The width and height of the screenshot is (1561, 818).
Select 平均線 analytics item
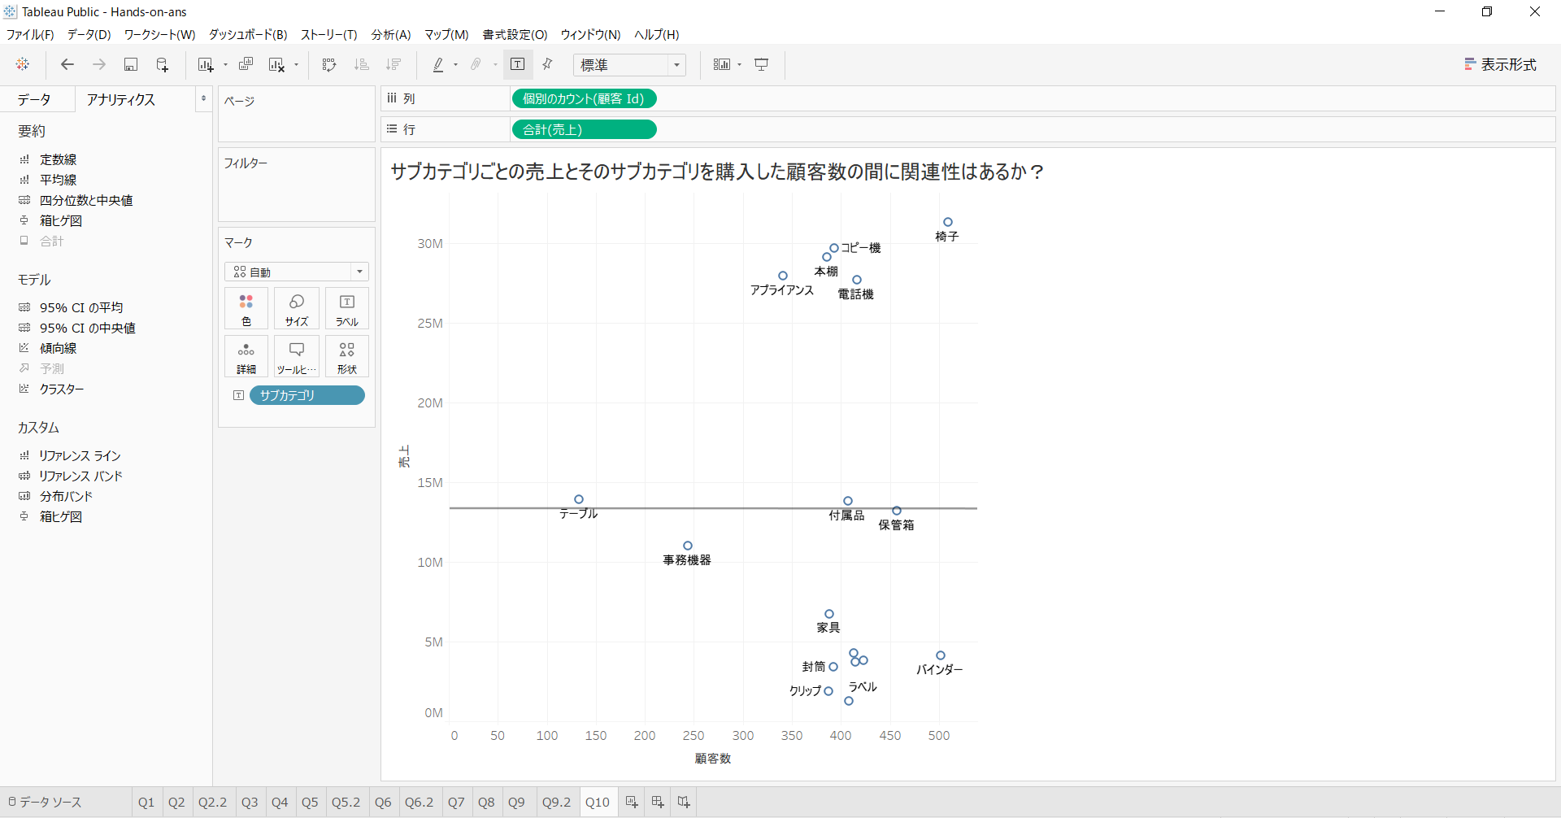tap(59, 180)
